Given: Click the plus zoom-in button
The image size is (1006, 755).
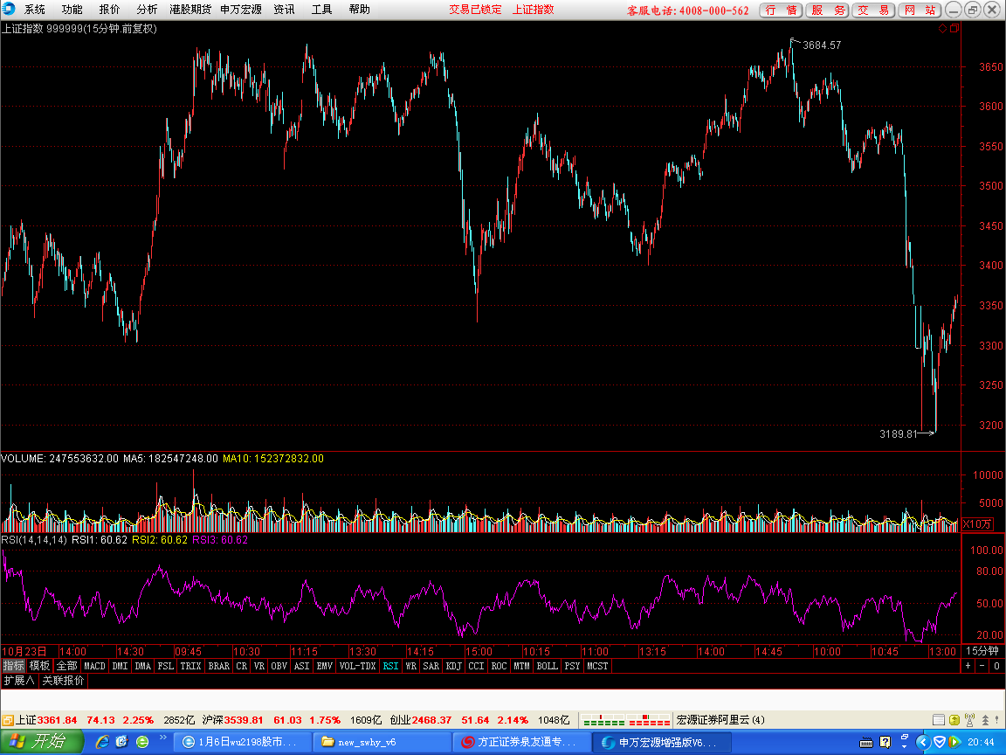Looking at the screenshot, I should 968,666.
